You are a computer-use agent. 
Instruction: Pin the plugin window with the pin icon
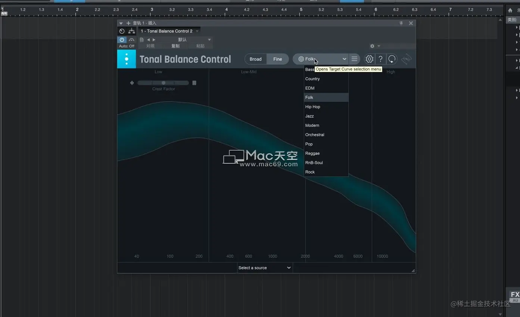click(x=401, y=23)
